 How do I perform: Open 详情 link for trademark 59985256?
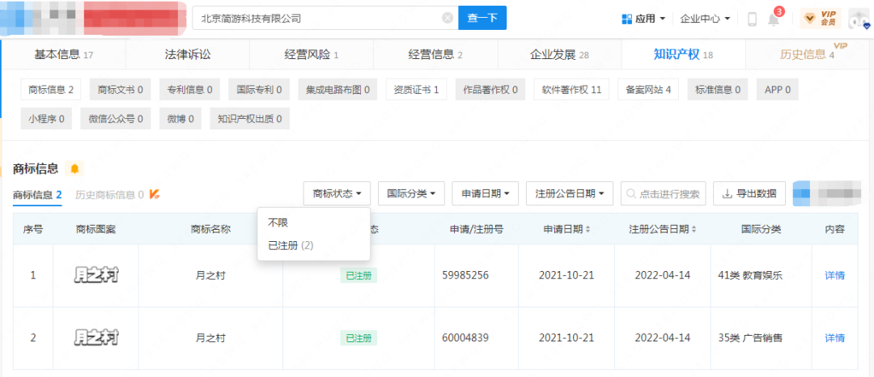834,275
